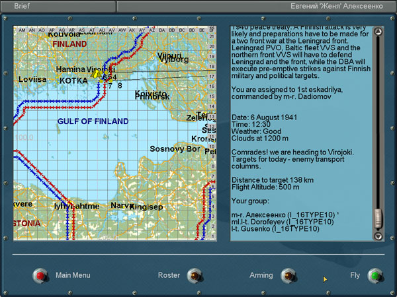Open Roster using its round knob
397x297 pixels.
tap(193, 275)
